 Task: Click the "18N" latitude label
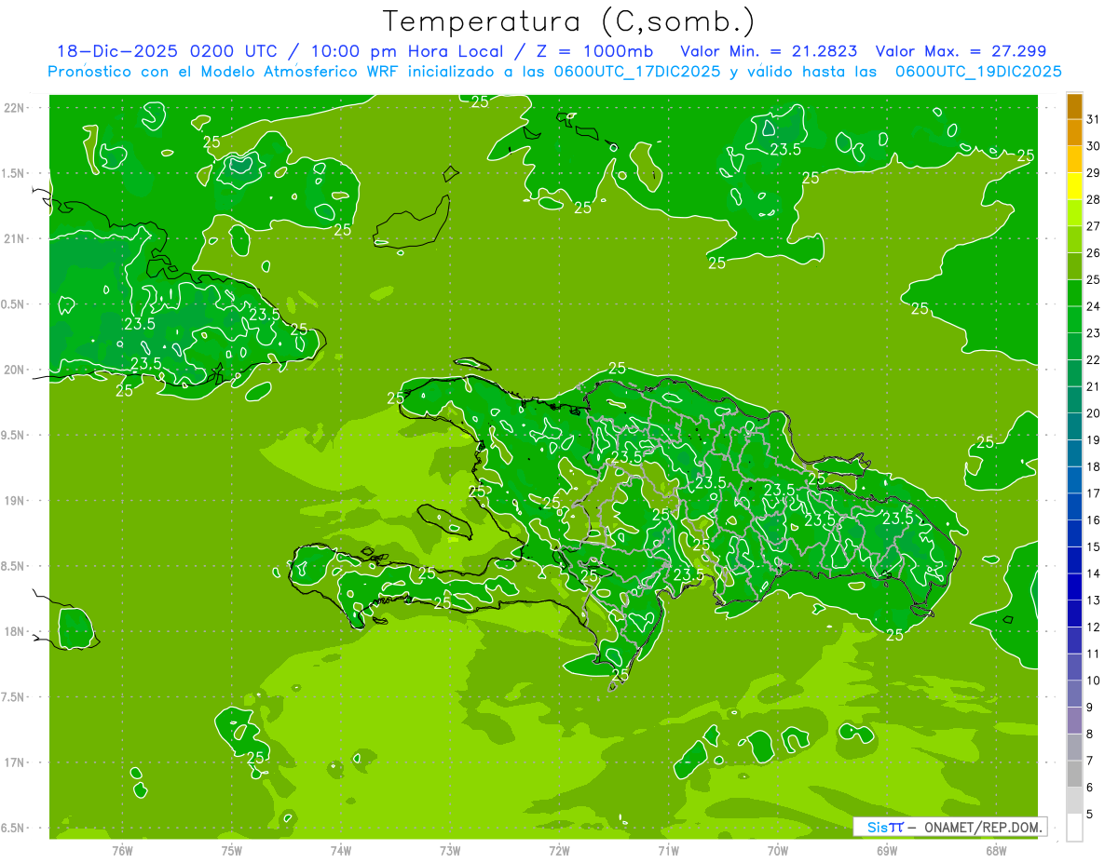[16, 631]
